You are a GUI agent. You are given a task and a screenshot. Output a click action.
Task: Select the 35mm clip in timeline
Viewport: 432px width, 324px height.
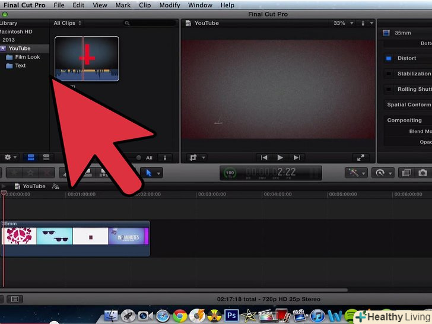75,239
